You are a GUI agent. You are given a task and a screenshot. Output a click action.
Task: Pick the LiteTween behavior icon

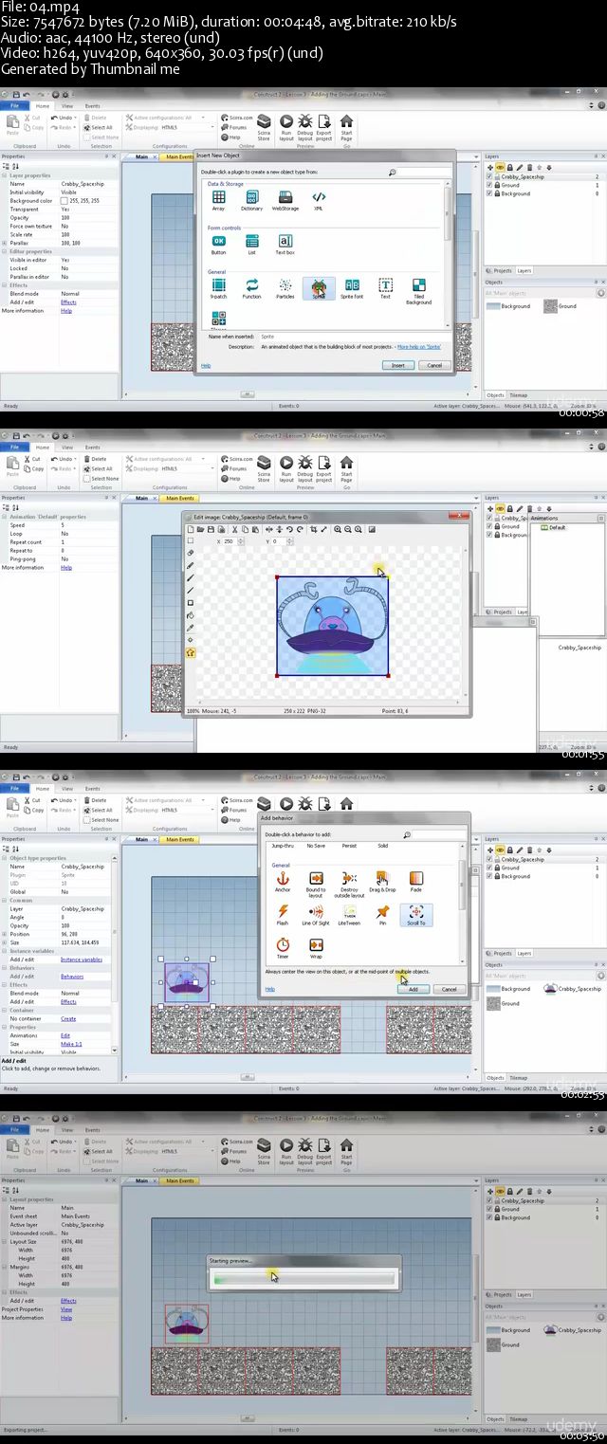click(349, 916)
